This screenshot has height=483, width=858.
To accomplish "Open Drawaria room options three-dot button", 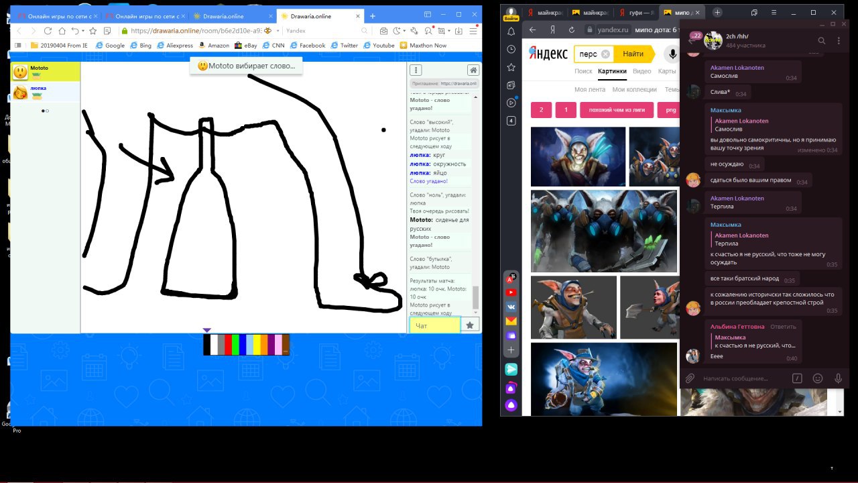I will click(416, 70).
